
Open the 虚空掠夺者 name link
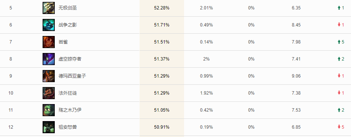point(70,59)
